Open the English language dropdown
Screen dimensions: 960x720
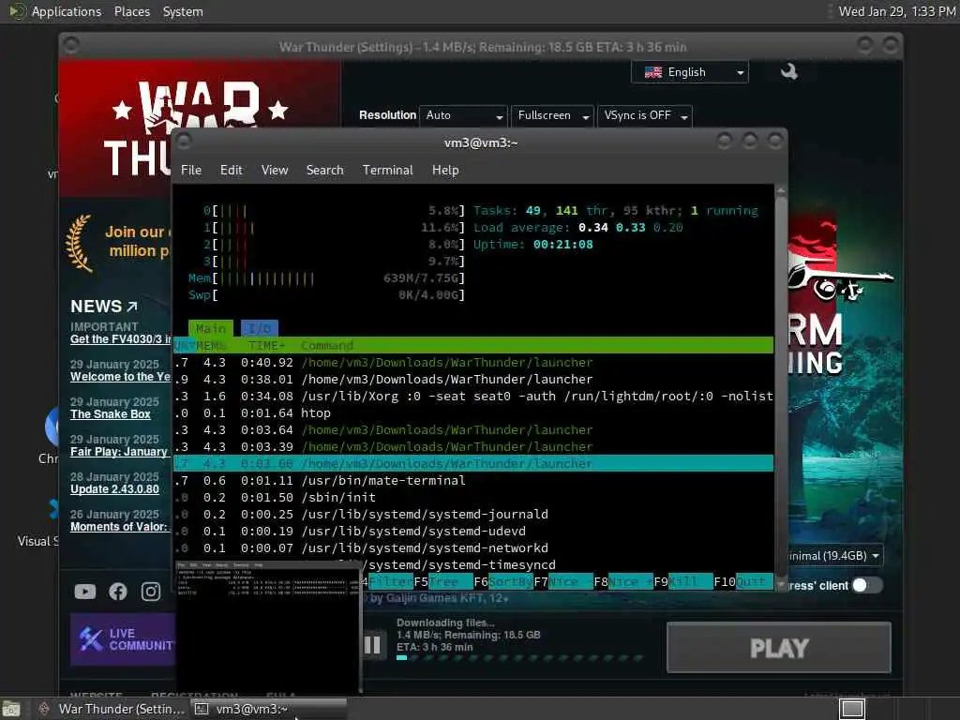(689, 72)
